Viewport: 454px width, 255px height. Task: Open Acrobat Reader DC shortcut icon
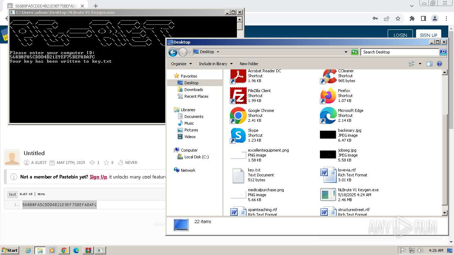[238, 76]
